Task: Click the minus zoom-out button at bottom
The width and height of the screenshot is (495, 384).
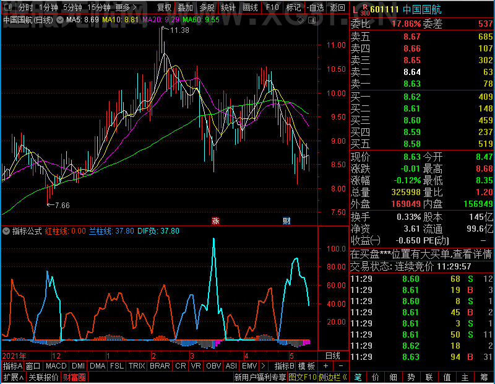Action: [x=341, y=366]
